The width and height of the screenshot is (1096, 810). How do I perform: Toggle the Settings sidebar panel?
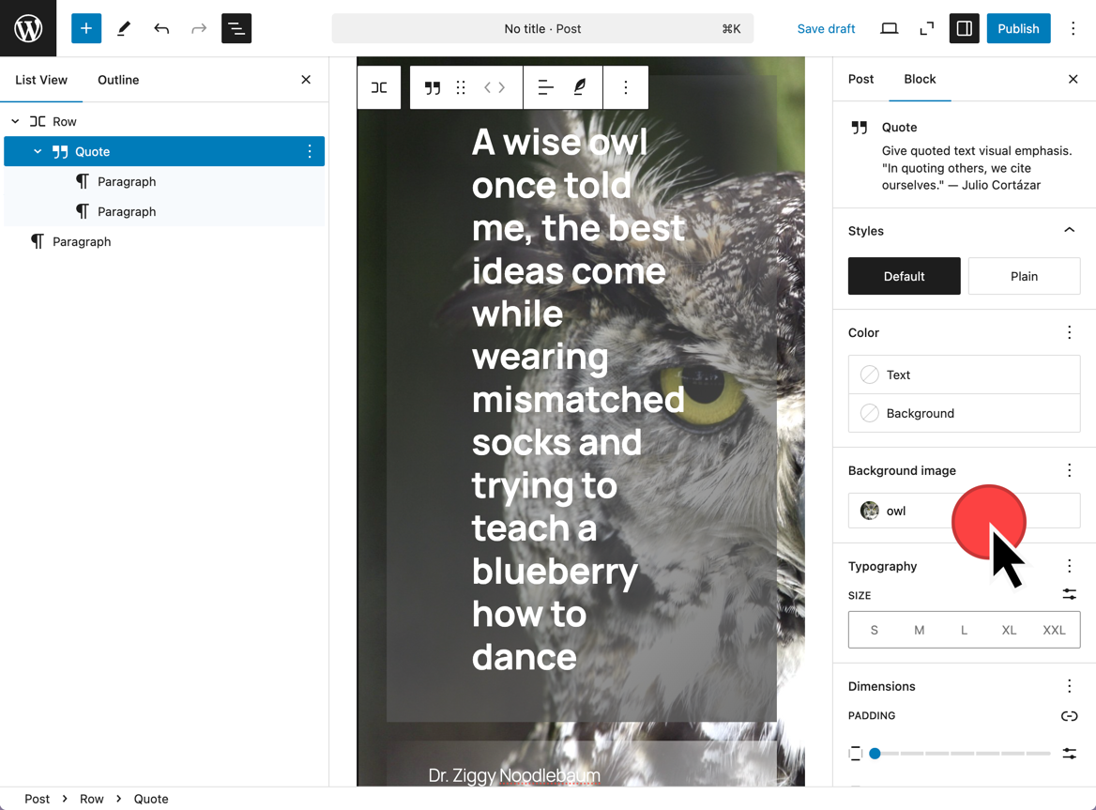[x=964, y=28]
